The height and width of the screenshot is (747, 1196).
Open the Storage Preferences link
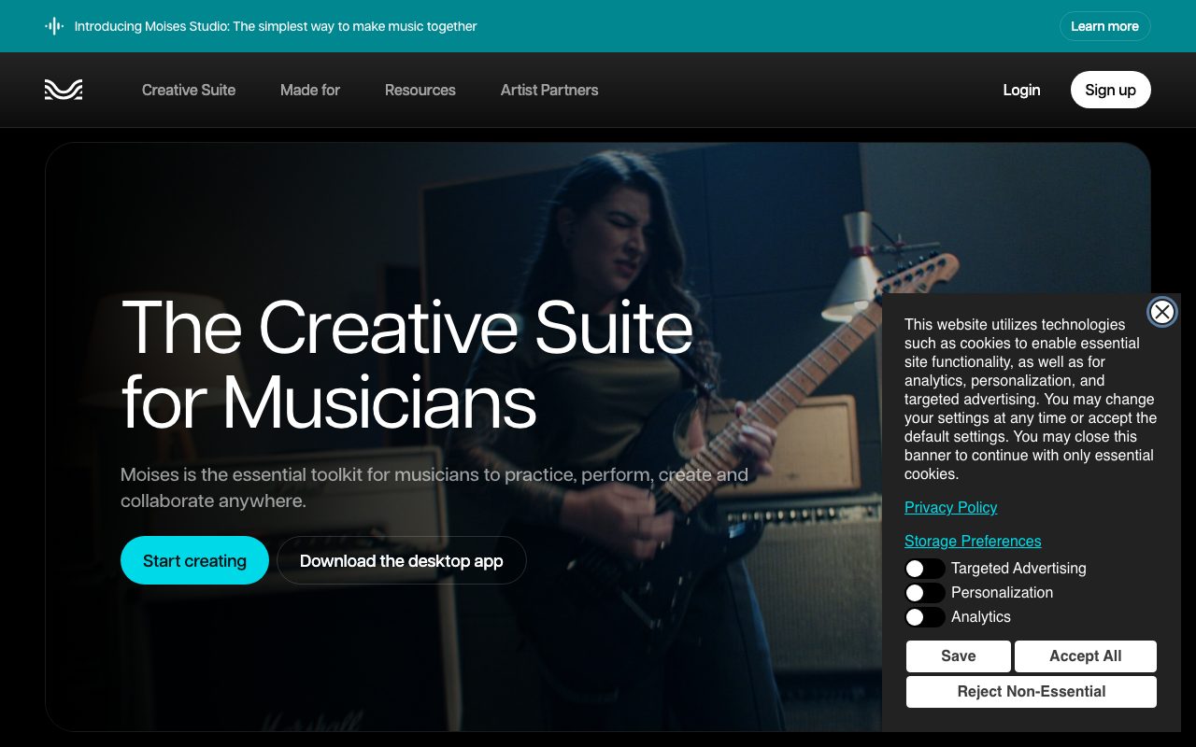(x=973, y=541)
